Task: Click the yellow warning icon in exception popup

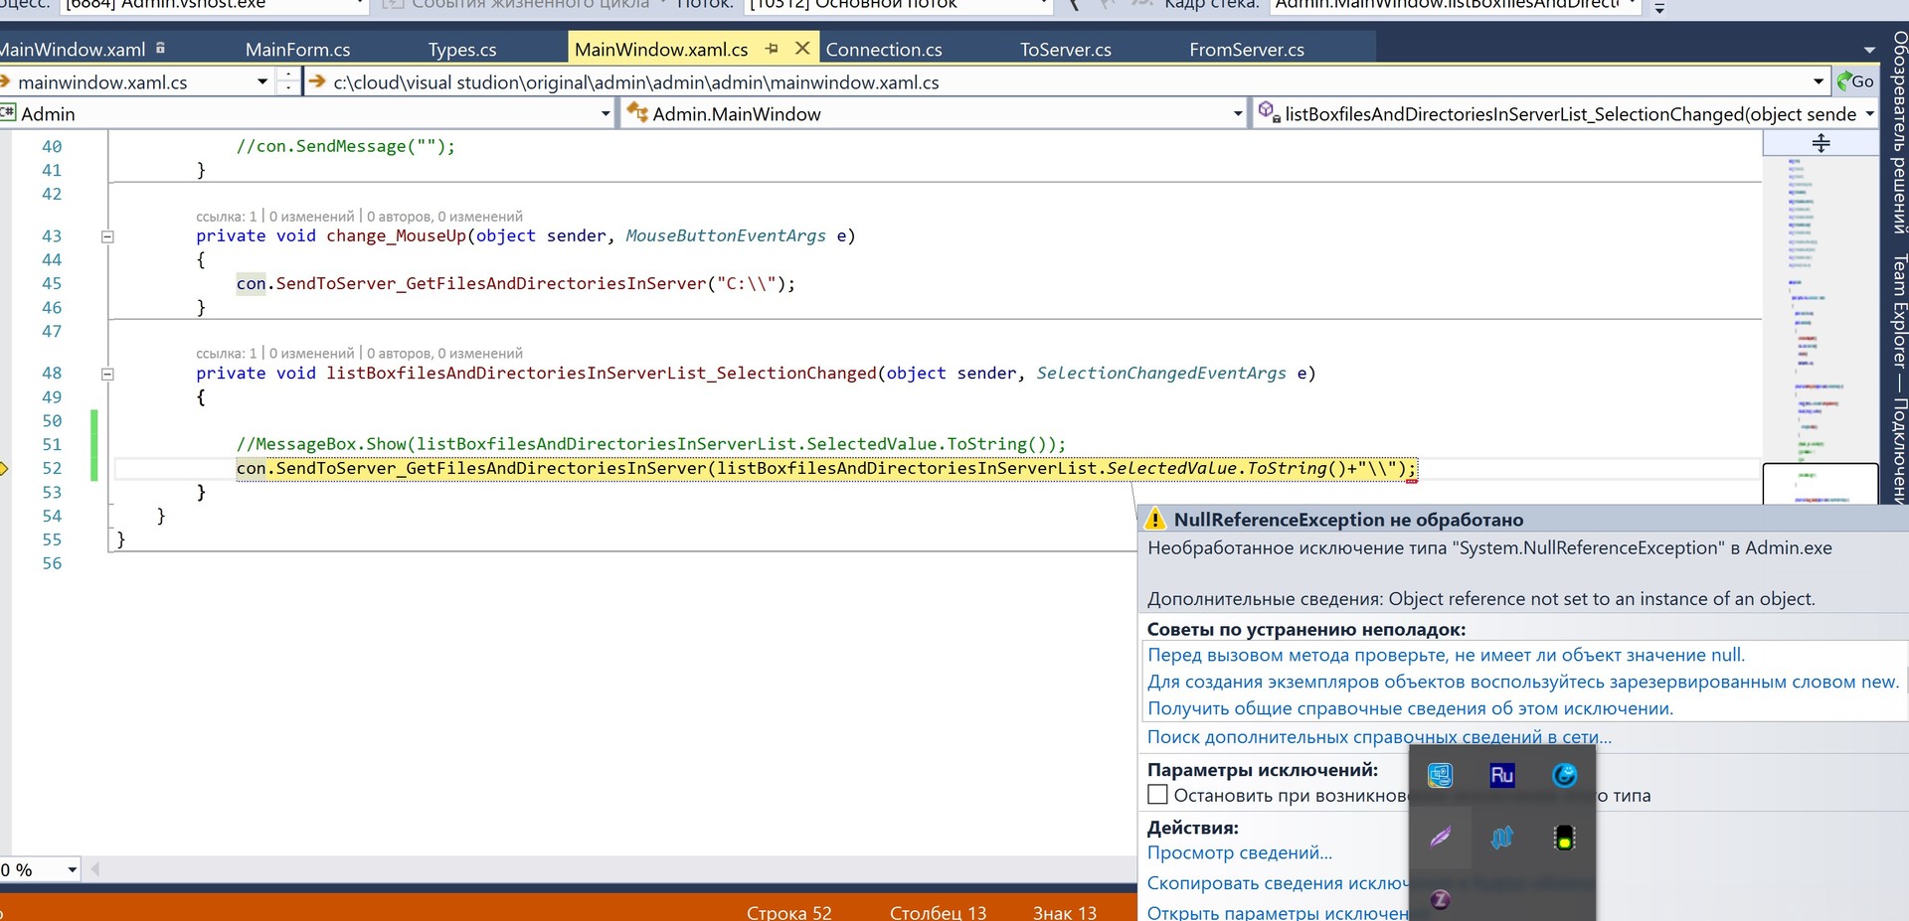Action: tap(1155, 519)
